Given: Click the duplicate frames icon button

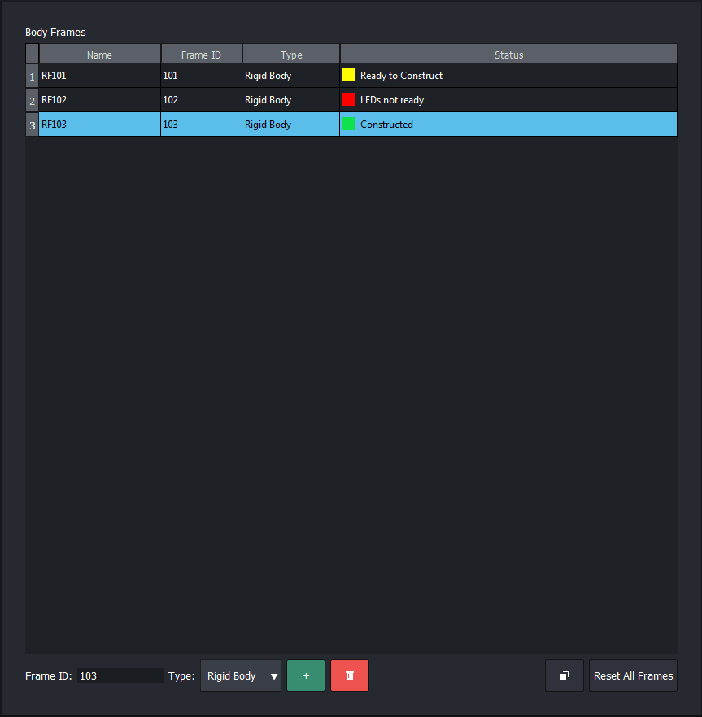Looking at the screenshot, I should [565, 675].
